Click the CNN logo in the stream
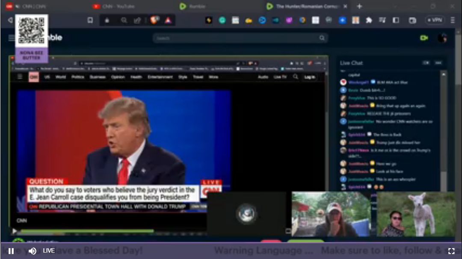Viewport: 462px width, 259px height. pyautogui.click(x=34, y=77)
